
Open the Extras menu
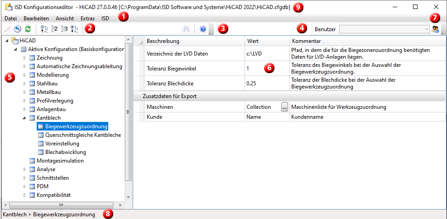87,19
